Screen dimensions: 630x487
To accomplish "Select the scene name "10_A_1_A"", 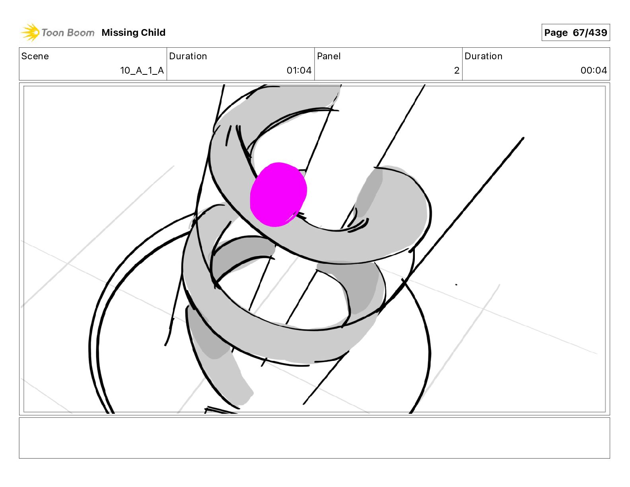I will coord(142,70).
